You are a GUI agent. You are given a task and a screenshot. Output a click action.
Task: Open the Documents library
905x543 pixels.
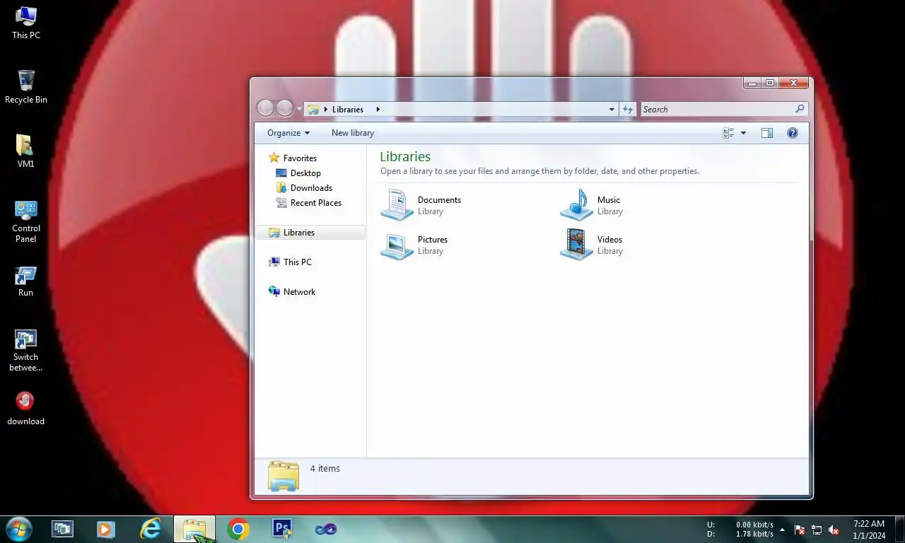[421, 205]
